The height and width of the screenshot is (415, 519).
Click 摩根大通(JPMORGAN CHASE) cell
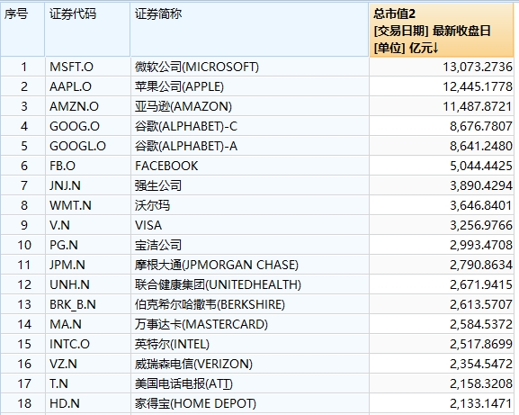pos(249,265)
